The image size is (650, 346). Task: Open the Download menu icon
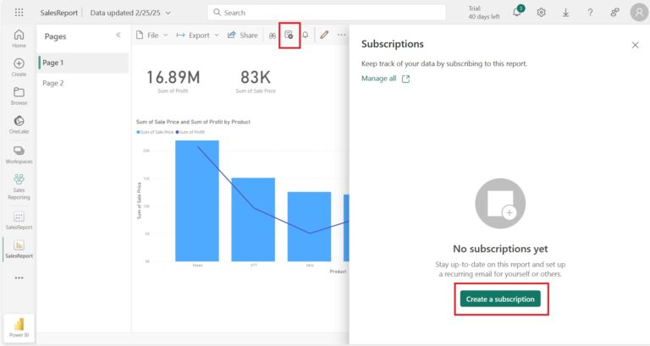coord(566,13)
